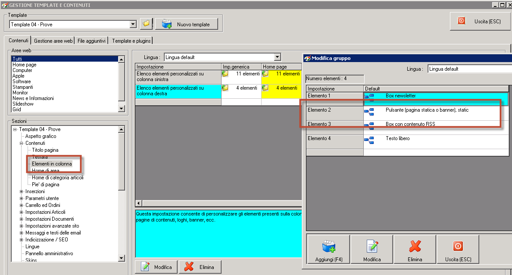Collapse the Template 04 - Prove tree node

[15, 129]
